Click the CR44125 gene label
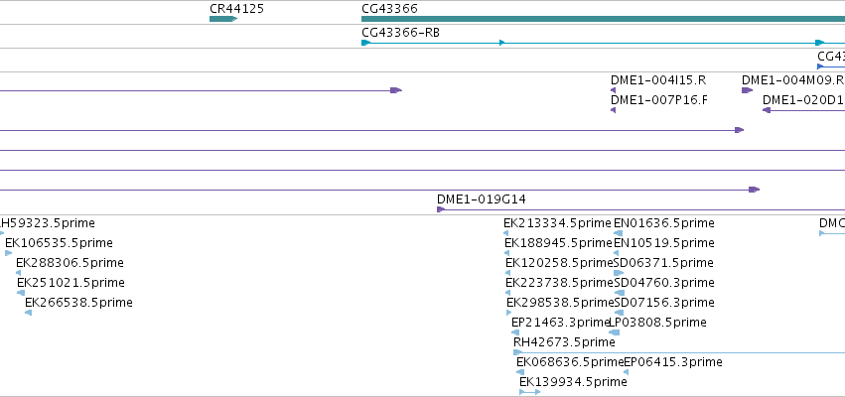This screenshot has width=845, height=397. tap(236, 9)
